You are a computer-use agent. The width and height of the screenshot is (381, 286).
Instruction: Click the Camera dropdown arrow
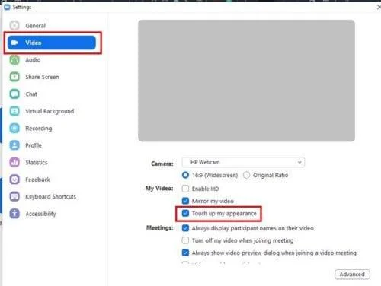pyautogui.click(x=299, y=162)
